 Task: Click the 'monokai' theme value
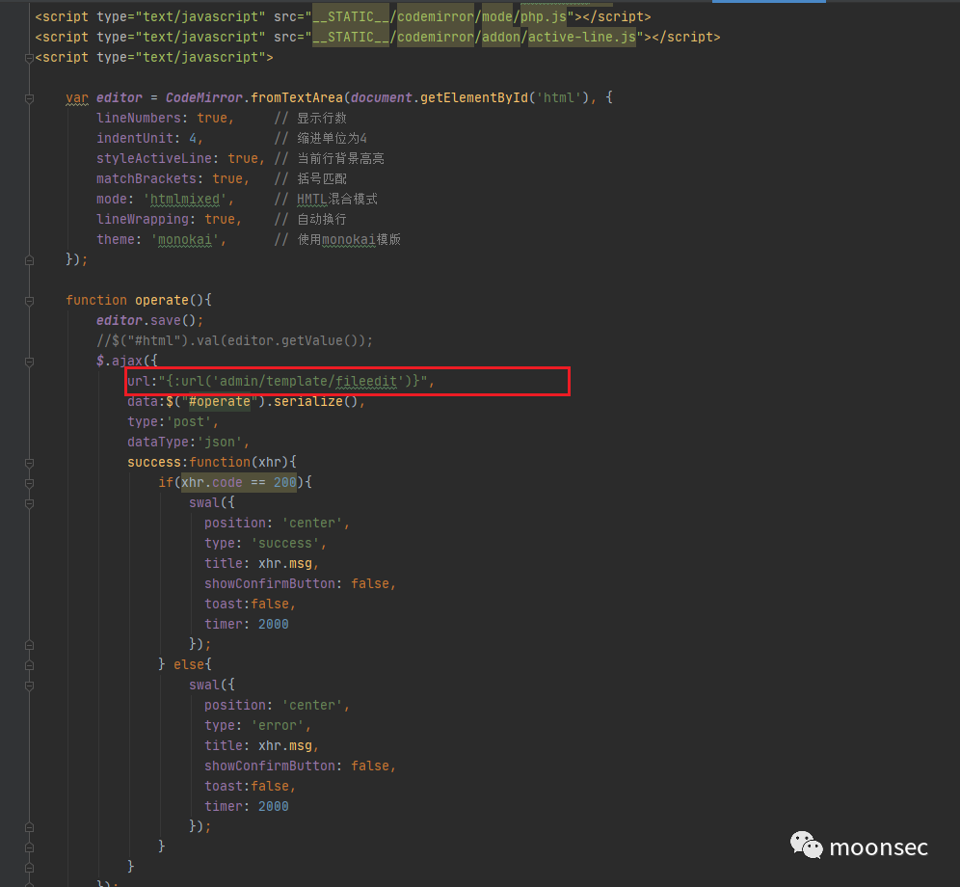[x=185, y=239]
